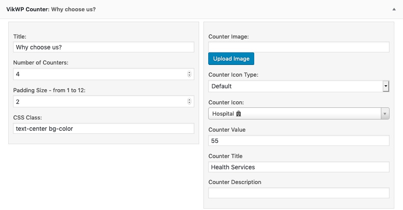
Task: Expand the Counter Icon select arrow
Action: (385, 114)
